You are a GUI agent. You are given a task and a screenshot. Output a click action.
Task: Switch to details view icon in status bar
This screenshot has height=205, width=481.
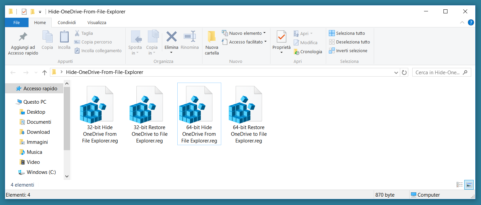460,185
